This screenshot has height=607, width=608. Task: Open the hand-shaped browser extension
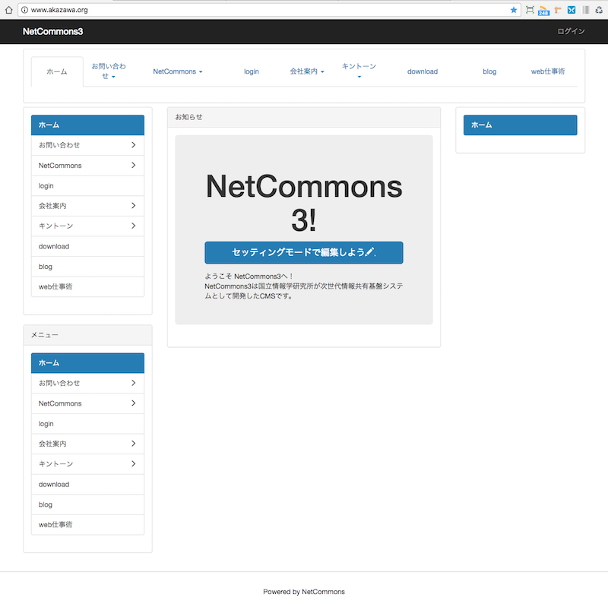(557, 10)
